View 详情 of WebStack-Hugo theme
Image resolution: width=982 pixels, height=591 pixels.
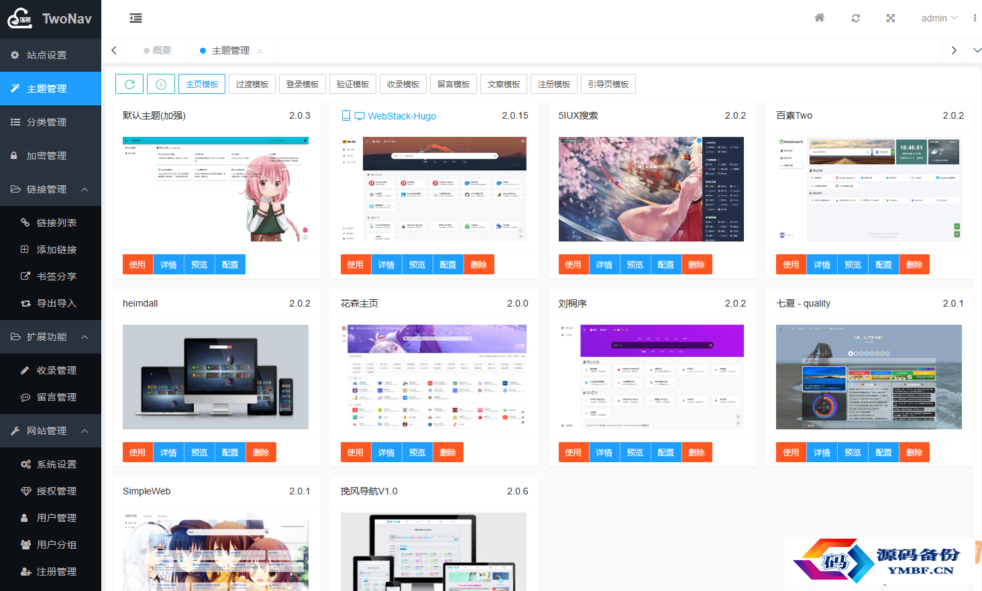(386, 264)
